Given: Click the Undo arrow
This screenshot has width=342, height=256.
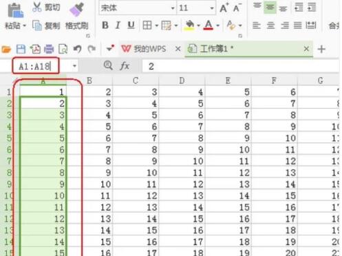Looking at the screenshot, I should click(77, 49).
